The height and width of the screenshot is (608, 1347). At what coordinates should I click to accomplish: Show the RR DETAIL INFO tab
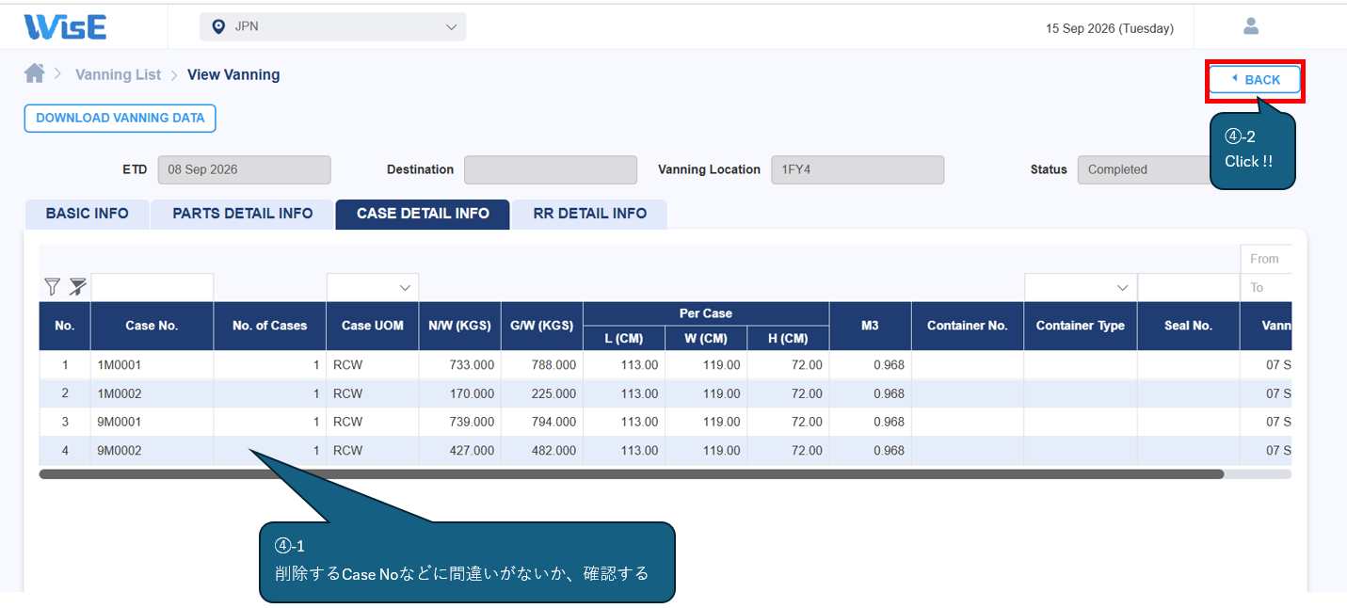(x=590, y=214)
